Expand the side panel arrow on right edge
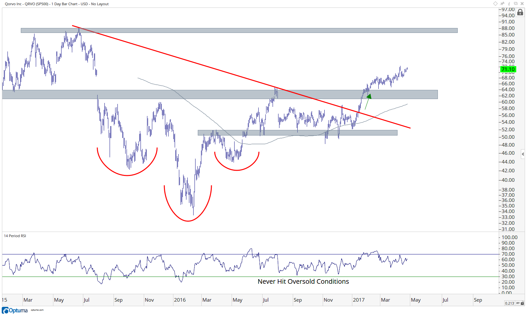The height and width of the screenshot is (315, 527). click(x=522, y=154)
